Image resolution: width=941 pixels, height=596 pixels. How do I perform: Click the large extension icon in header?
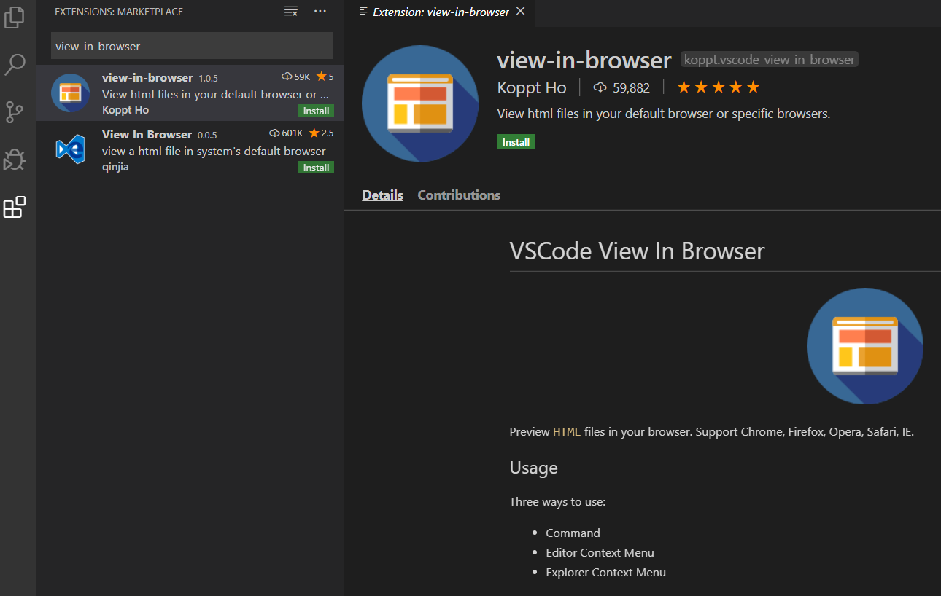coord(420,103)
